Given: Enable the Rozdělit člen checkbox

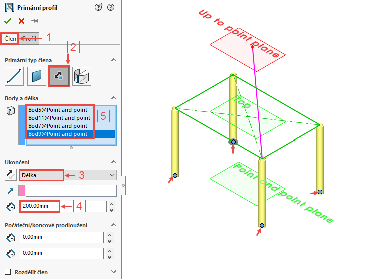Looking at the screenshot, I should coord(8,272).
